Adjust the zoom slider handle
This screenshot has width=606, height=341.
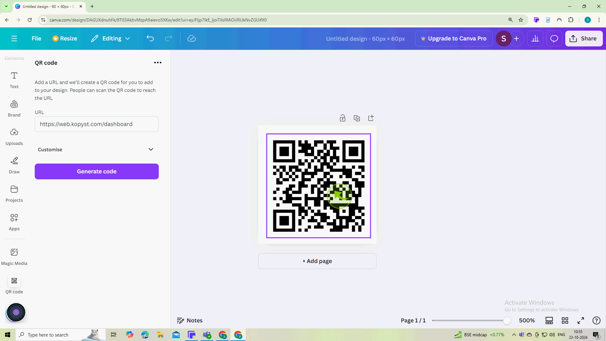[x=507, y=320]
